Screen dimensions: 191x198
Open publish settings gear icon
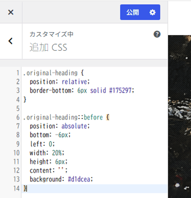click(x=152, y=12)
